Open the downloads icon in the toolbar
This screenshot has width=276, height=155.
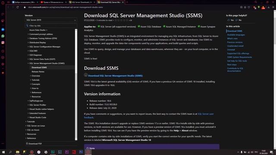pos(269,7)
